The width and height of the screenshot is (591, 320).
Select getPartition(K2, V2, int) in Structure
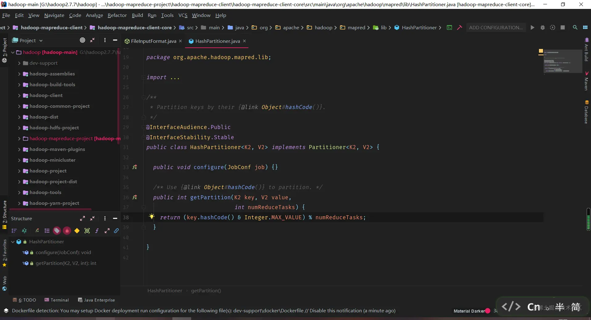66,263
